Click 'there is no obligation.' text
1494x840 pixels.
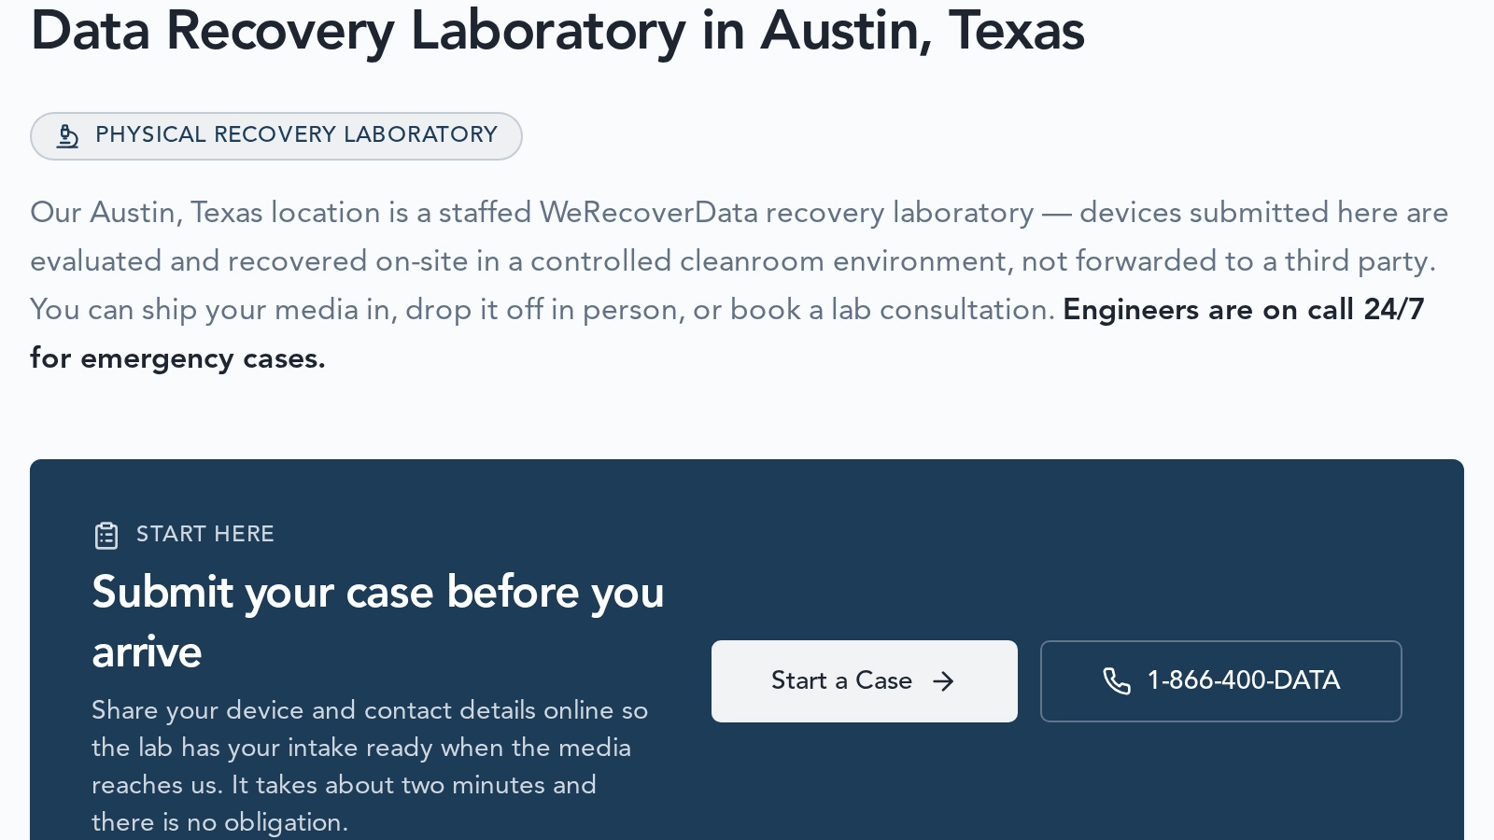click(219, 823)
